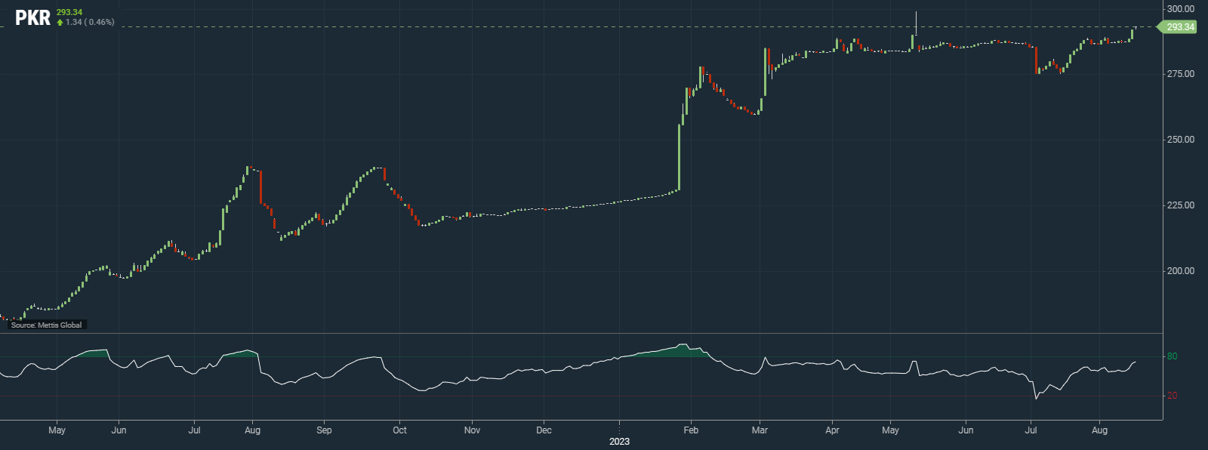Image resolution: width=1208 pixels, height=450 pixels.
Task: Click the Aug label between Jul and Sep
Action: (253, 430)
